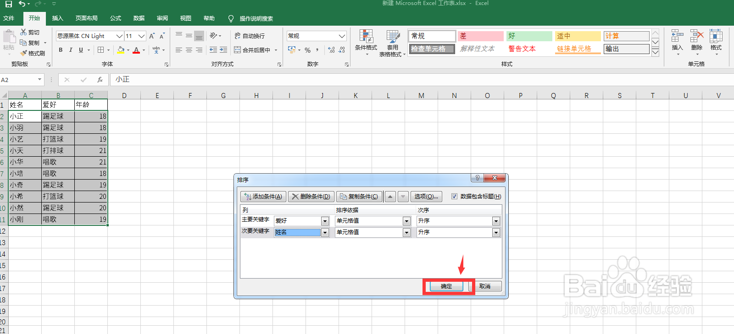Click the fill color bucket icon
This screenshot has height=334, width=734.
coord(121,50)
